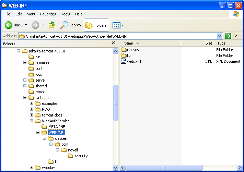Click the webapps folder icon in tree
This screenshot has height=172, width=244.
click(31, 98)
